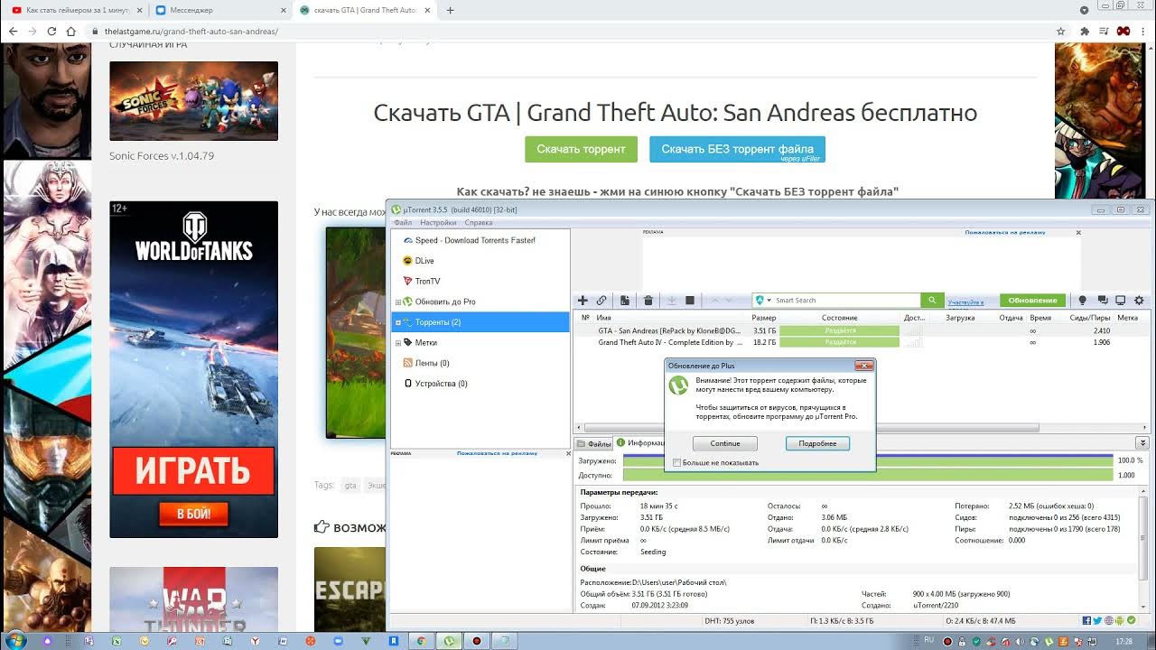Click the move down queue arrow

729,301
